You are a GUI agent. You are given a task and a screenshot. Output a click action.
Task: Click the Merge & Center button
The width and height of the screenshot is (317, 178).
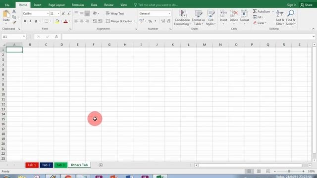[x=119, y=21]
